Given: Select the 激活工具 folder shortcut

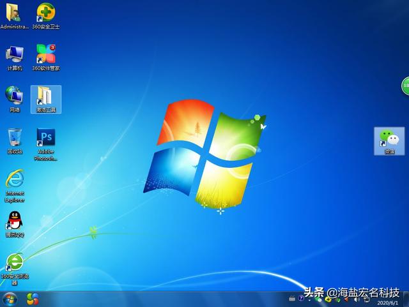Looking at the screenshot, I should click(46, 100).
